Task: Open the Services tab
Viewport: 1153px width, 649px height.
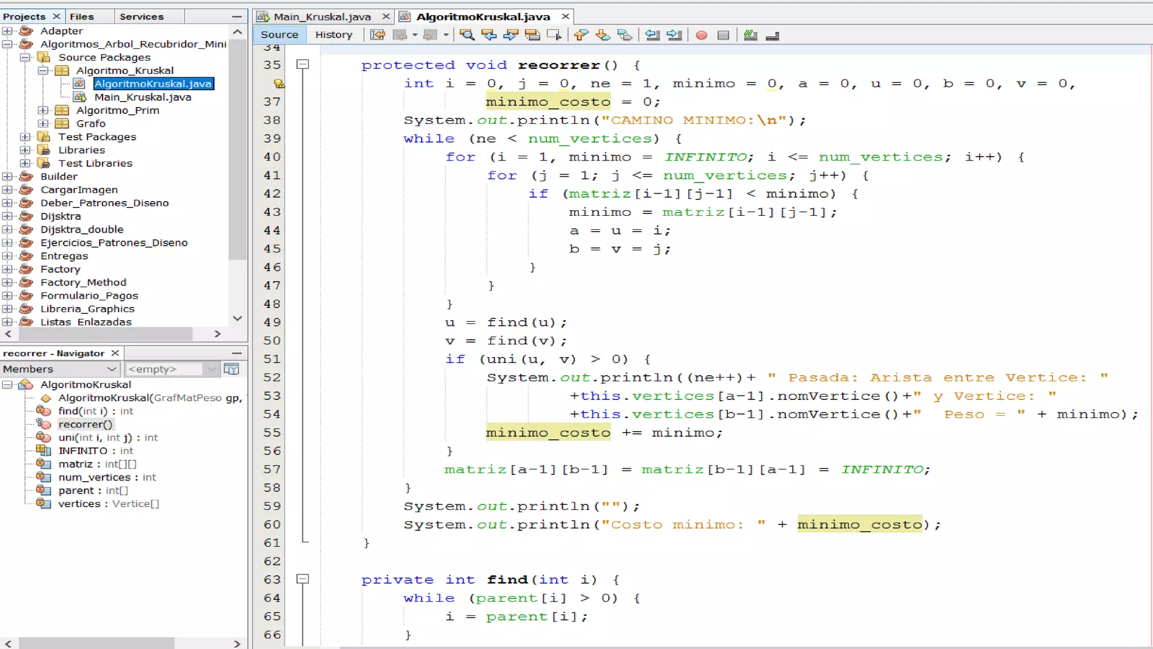Action: pyautogui.click(x=141, y=16)
